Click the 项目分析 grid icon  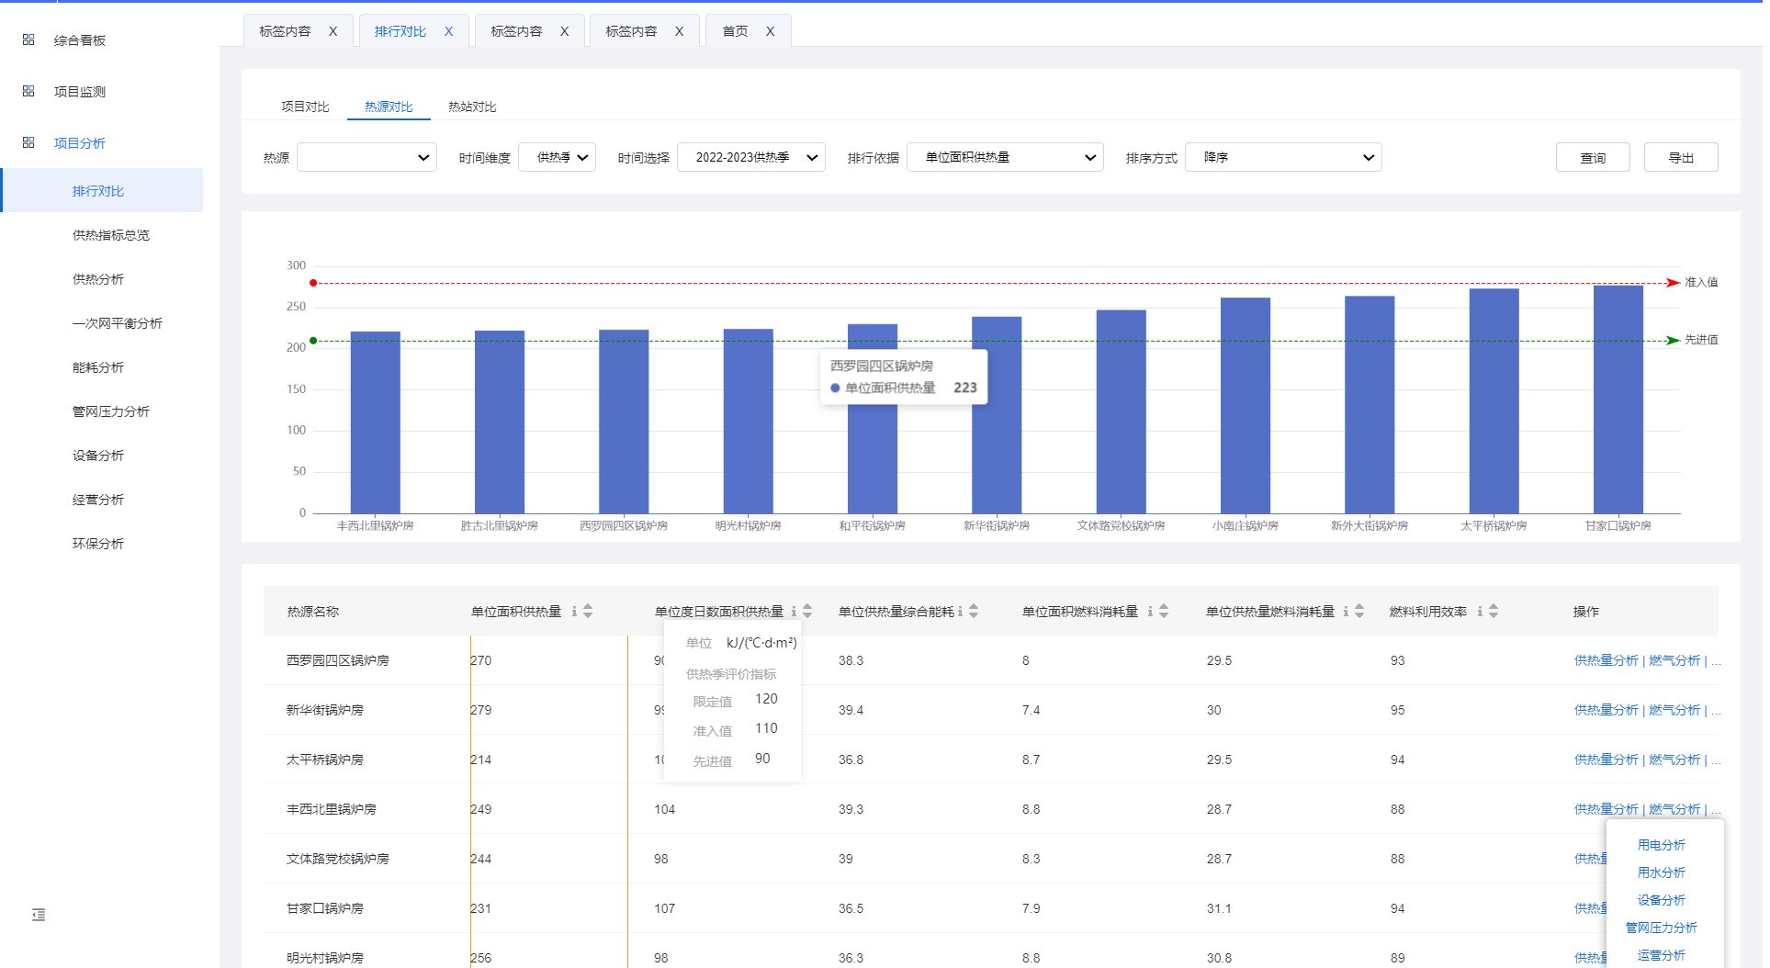[28, 142]
